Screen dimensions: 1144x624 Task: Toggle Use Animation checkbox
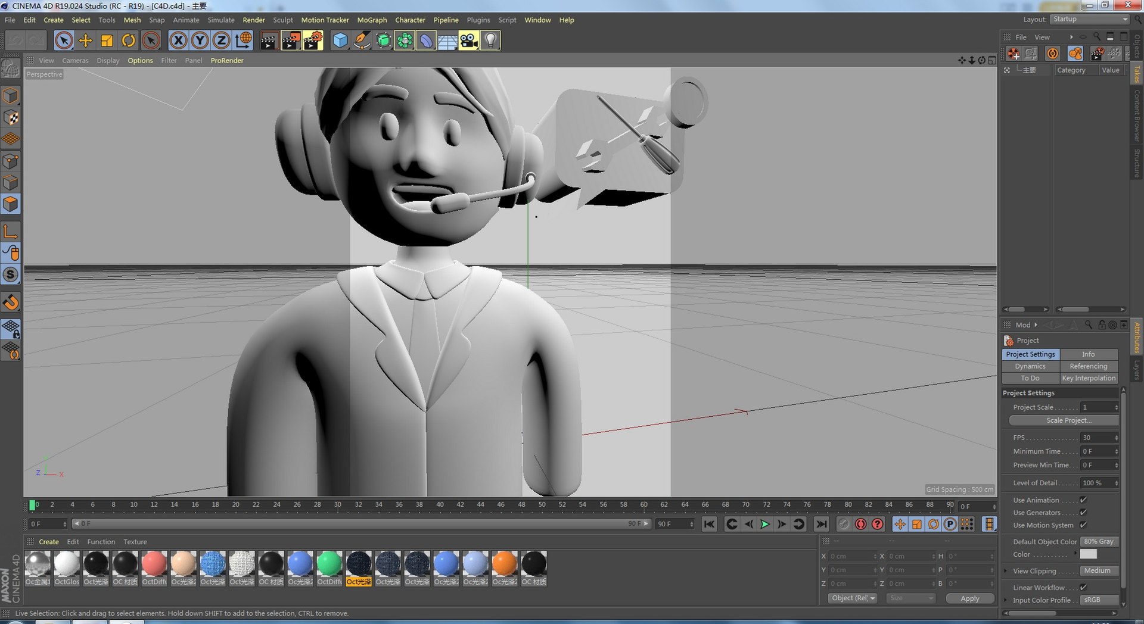tap(1083, 500)
